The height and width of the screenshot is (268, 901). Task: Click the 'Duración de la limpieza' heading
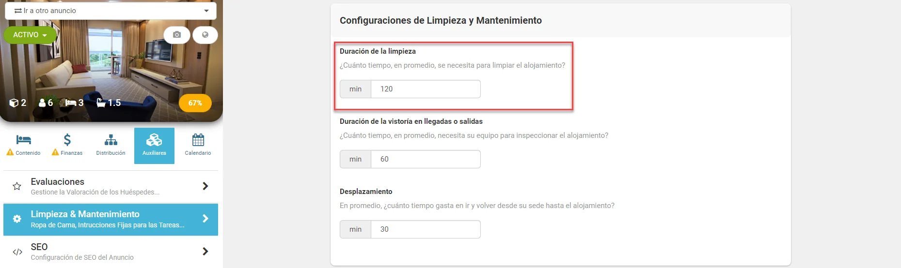[378, 51]
